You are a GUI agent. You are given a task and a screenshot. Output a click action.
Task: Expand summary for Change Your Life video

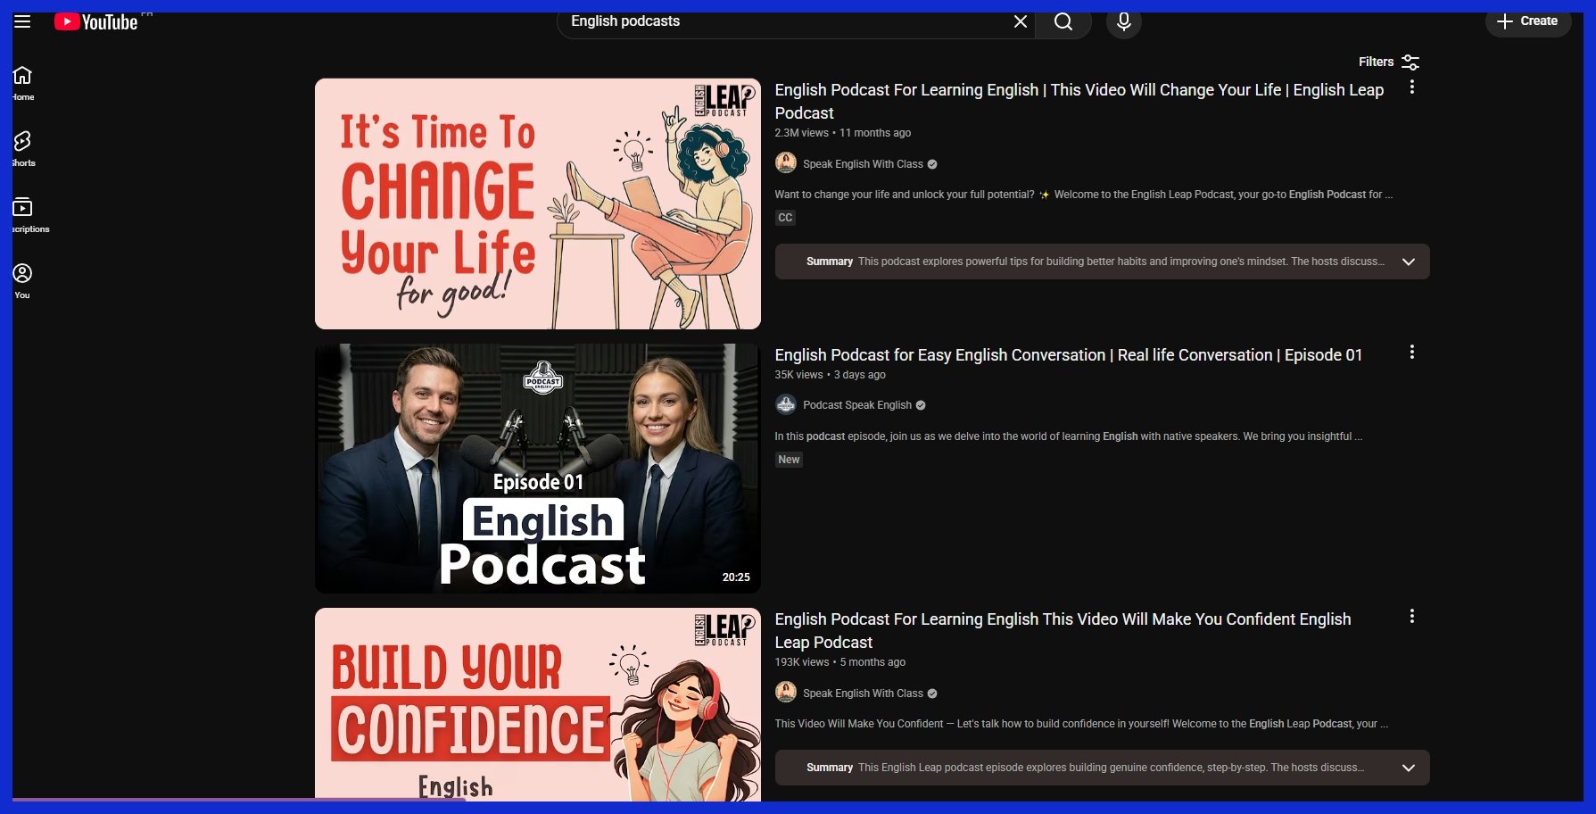click(1408, 262)
